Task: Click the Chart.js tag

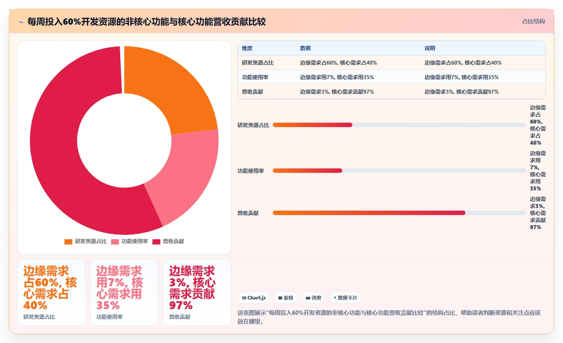Action: pos(254,298)
